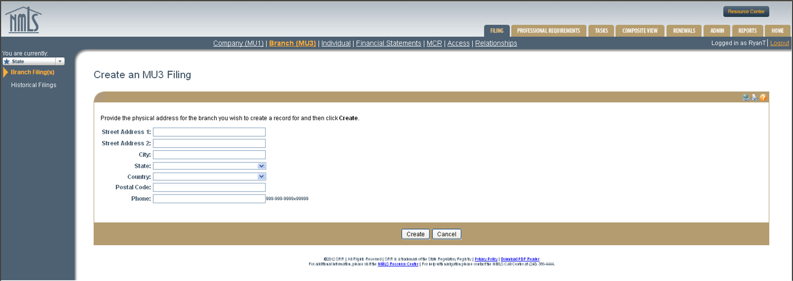Open the Download PDF Reader footer link

[520, 259]
